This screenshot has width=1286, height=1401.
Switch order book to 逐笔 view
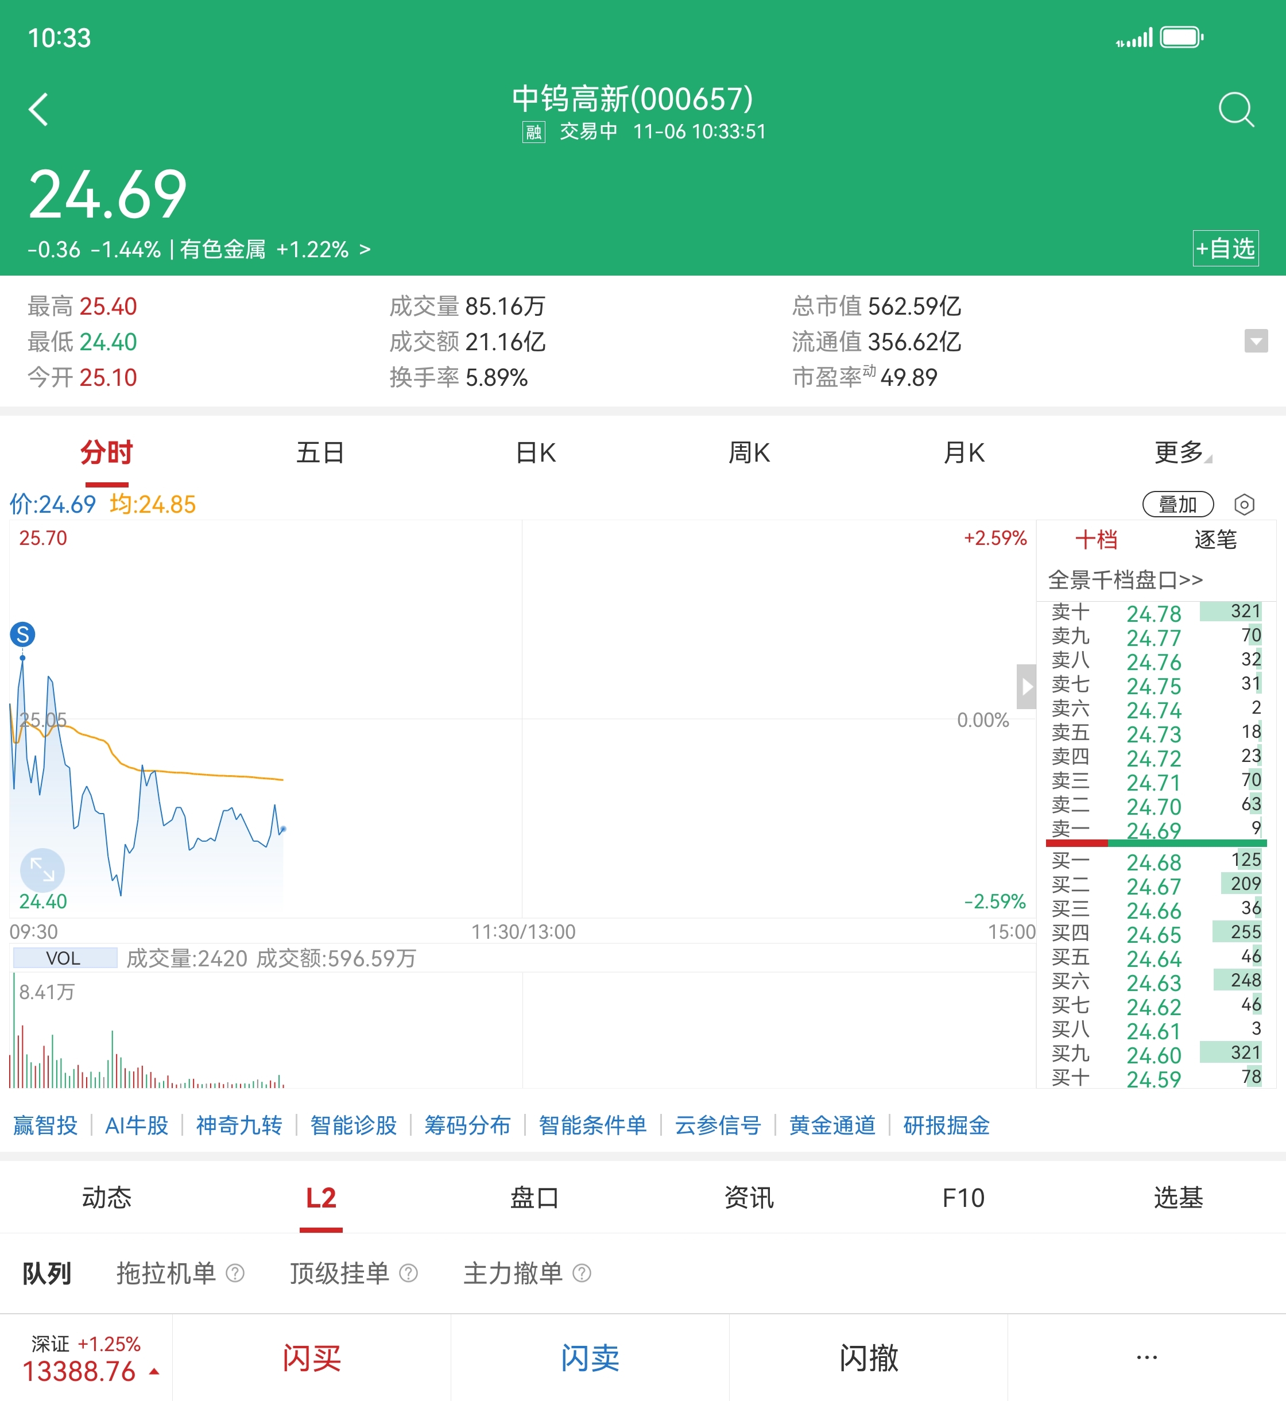click(x=1215, y=539)
